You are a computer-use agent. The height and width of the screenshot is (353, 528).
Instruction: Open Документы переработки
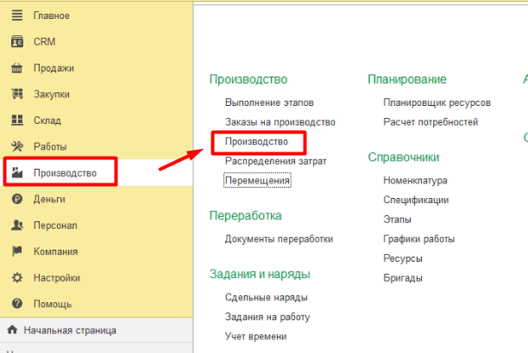(279, 239)
